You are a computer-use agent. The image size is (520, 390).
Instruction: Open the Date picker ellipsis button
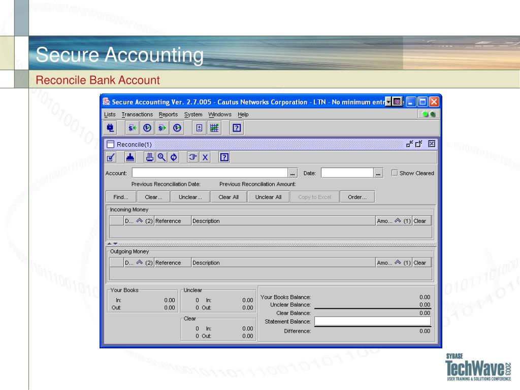(x=378, y=173)
